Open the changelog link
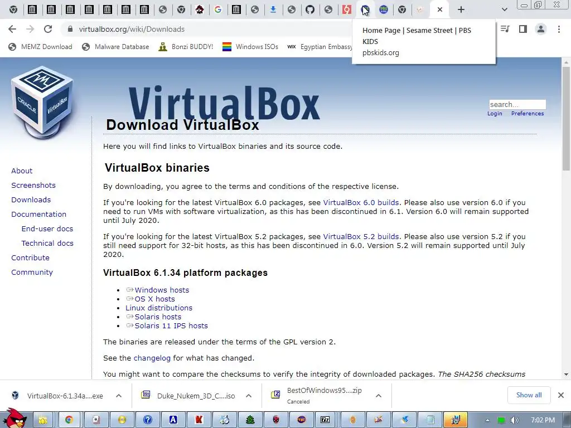 [x=152, y=358]
